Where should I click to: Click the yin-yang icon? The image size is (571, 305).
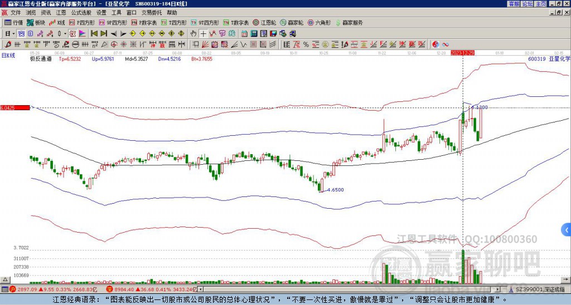(x=435, y=45)
